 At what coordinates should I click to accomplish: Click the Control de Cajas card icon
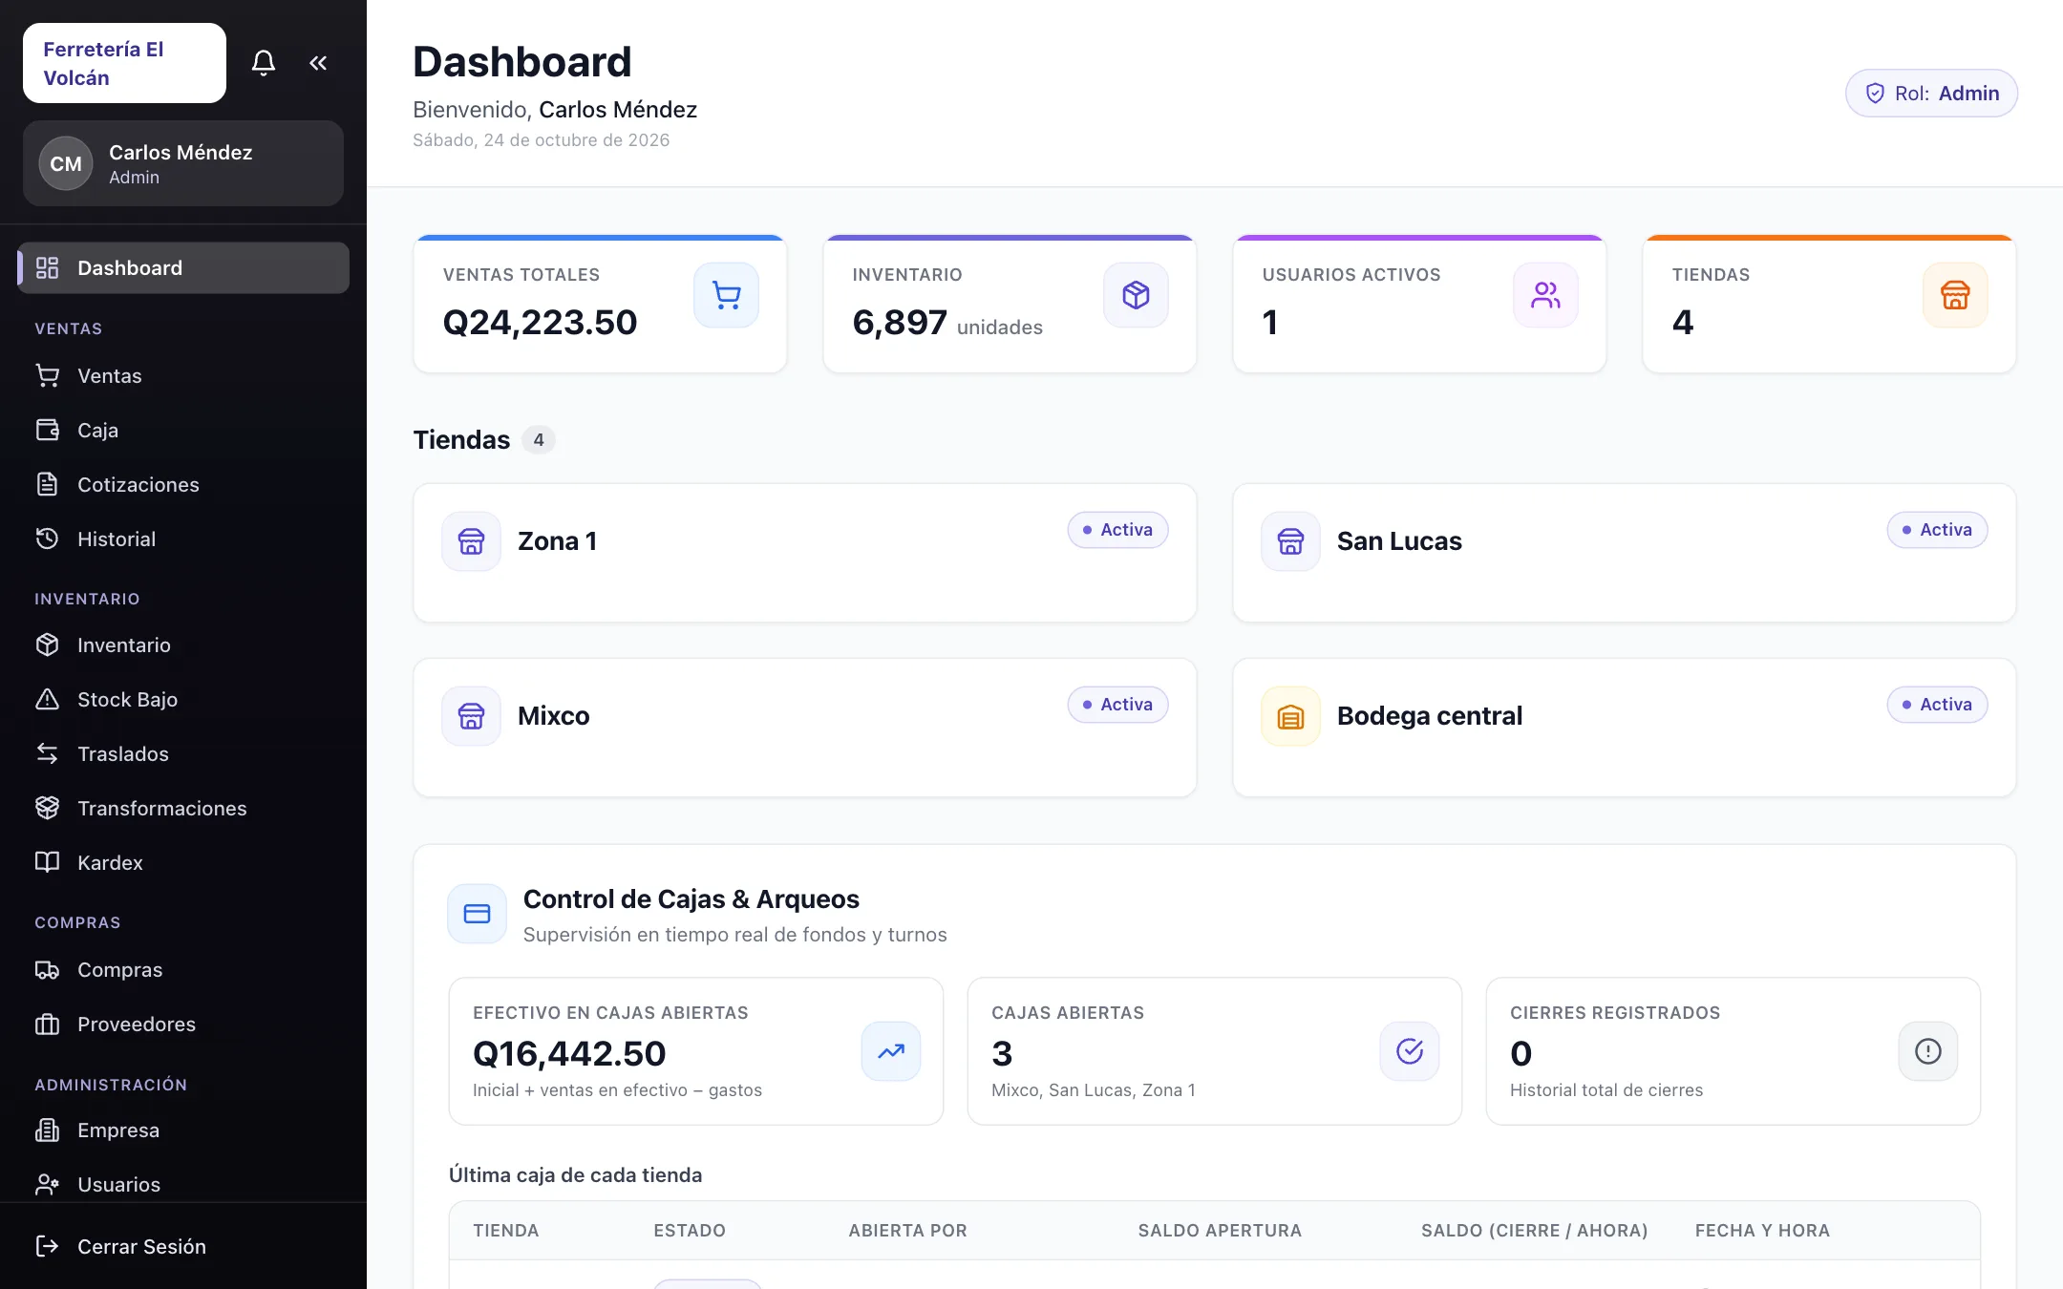click(478, 914)
